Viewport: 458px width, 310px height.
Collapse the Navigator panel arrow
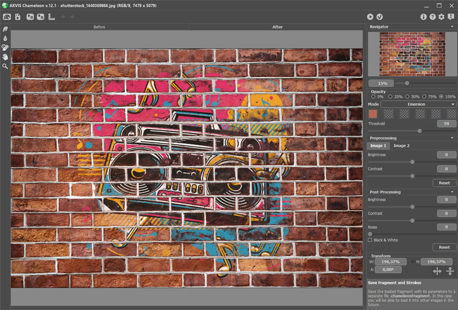pos(452,27)
